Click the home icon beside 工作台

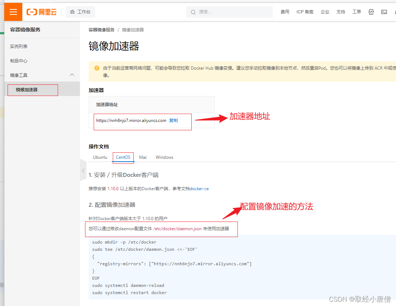72,12
